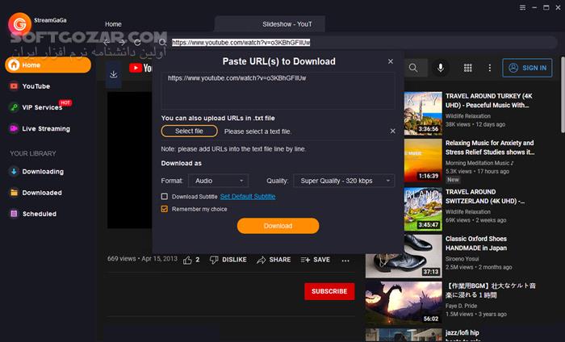The height and width of the screenshot is (342, 565).
Task: Click channel name 'Faye D. Pride'
Action: [461, 306]
